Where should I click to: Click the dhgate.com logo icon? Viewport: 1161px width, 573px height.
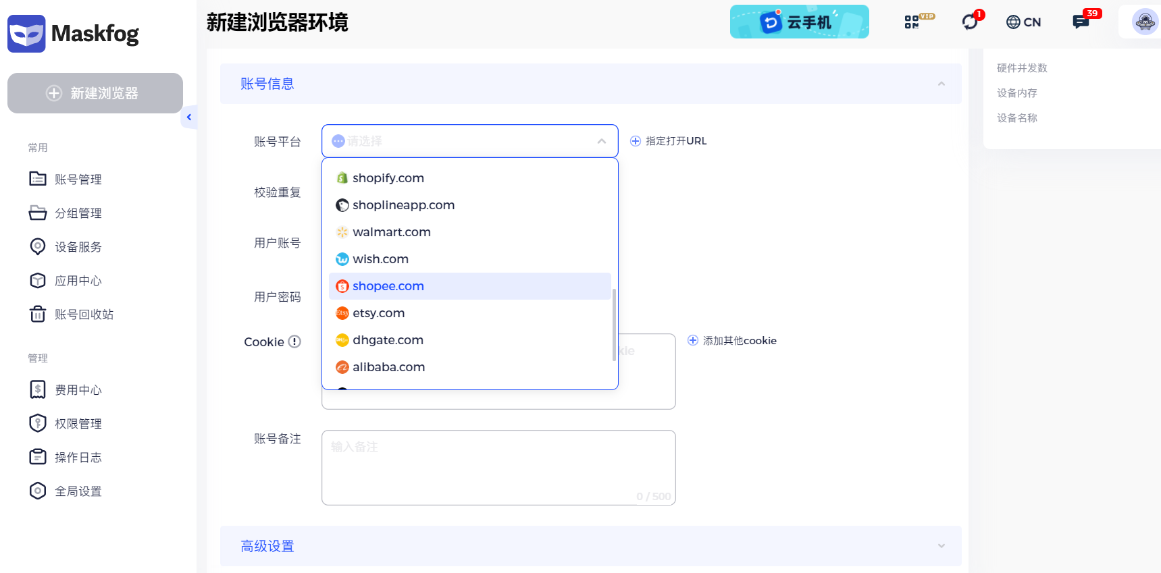pyautogui.click(x=342, y=340)
